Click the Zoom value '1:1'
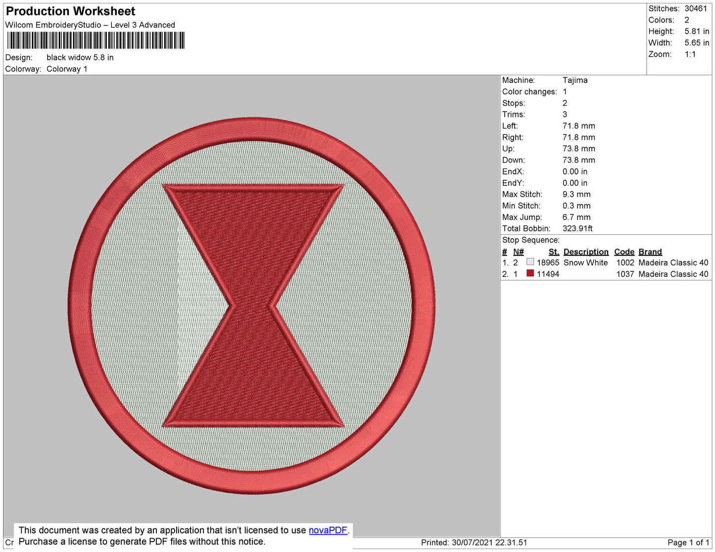715x552 pixels. point(690,54)
